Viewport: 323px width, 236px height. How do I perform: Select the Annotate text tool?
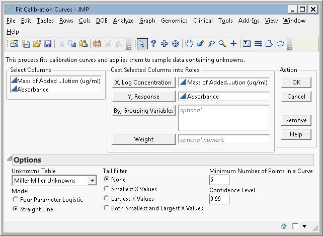tap(247, 43)
